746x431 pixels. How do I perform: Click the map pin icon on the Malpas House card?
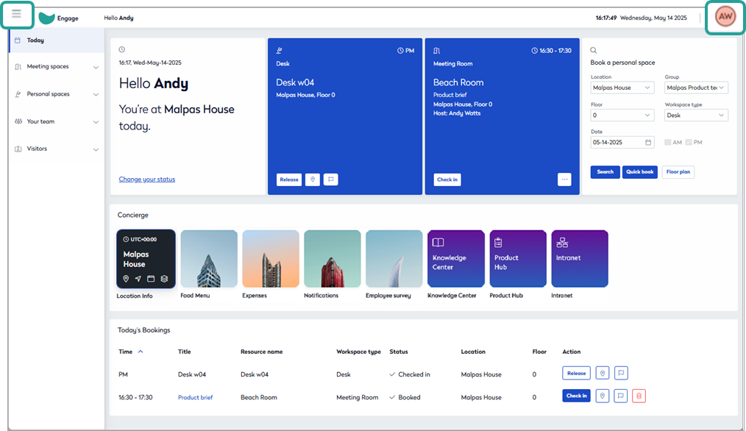127,279
